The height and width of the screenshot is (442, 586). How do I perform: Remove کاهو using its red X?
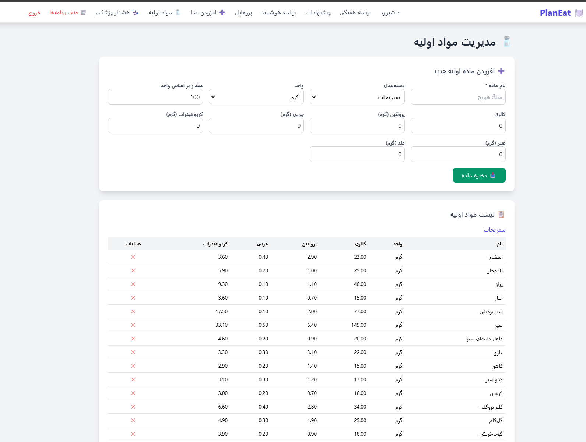pyautogui.click(x=133, y=366)
